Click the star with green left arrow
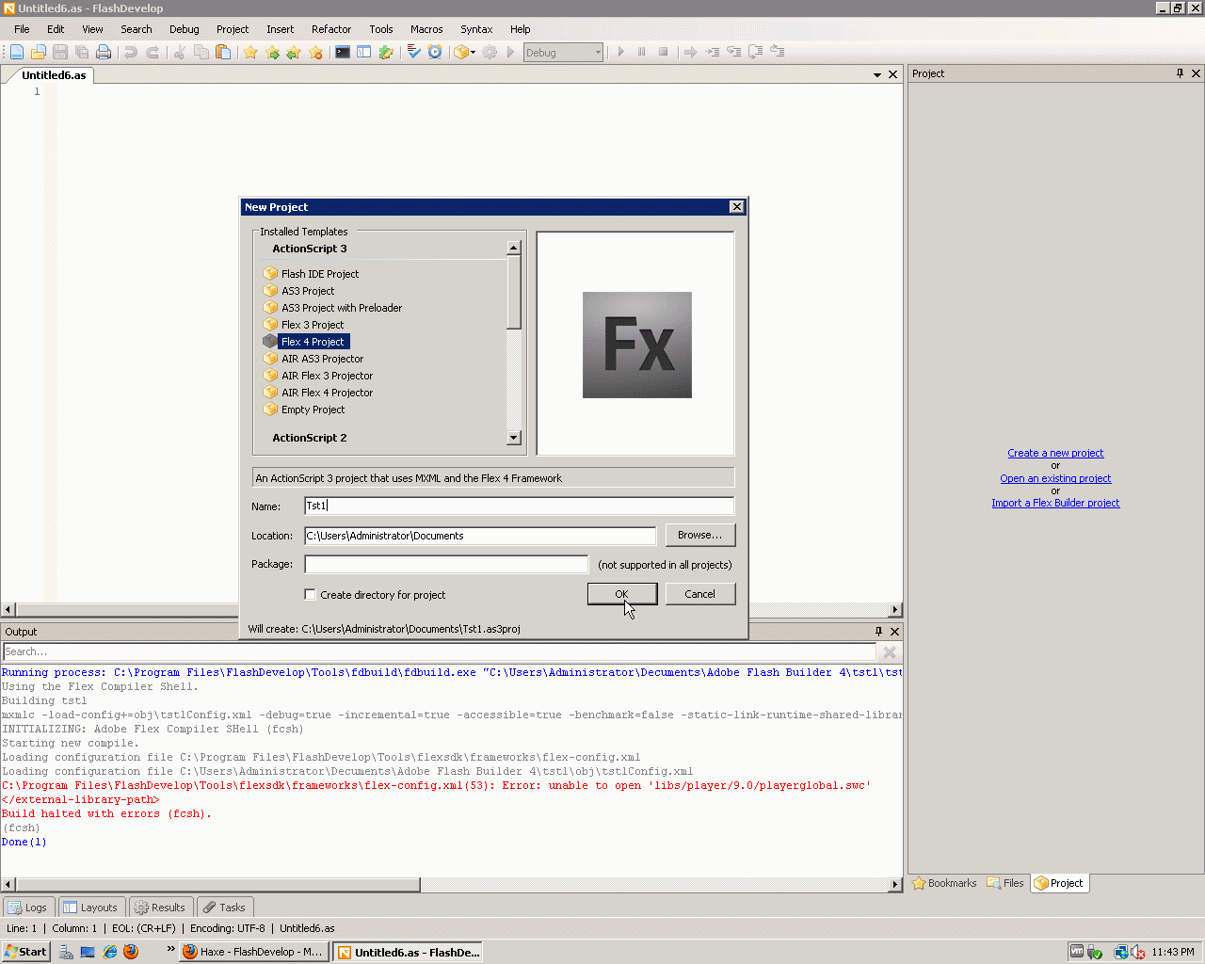 tap(294, 53)
